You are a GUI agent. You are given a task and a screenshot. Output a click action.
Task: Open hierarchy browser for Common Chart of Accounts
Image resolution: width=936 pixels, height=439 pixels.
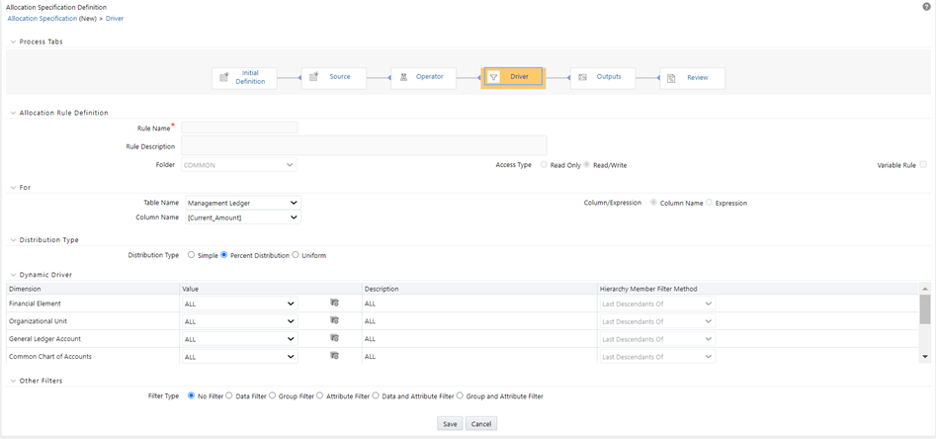[334, 356]
